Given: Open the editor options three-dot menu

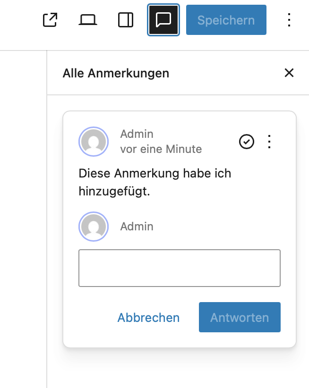Looking at the screenshot, I should 289,20.
